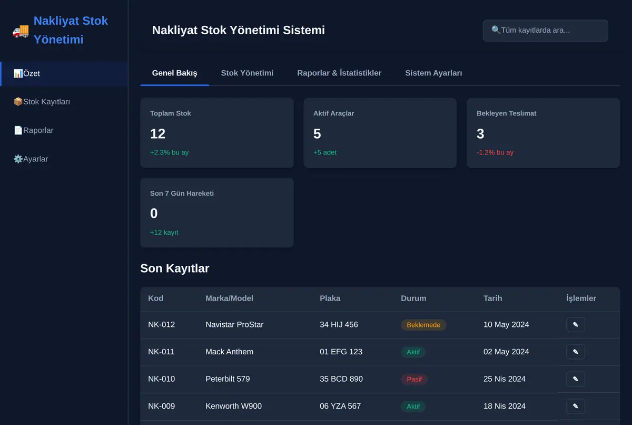Click the document icon beside Raporlar
This screenshot has height=425, width=632.
(18, 130)
